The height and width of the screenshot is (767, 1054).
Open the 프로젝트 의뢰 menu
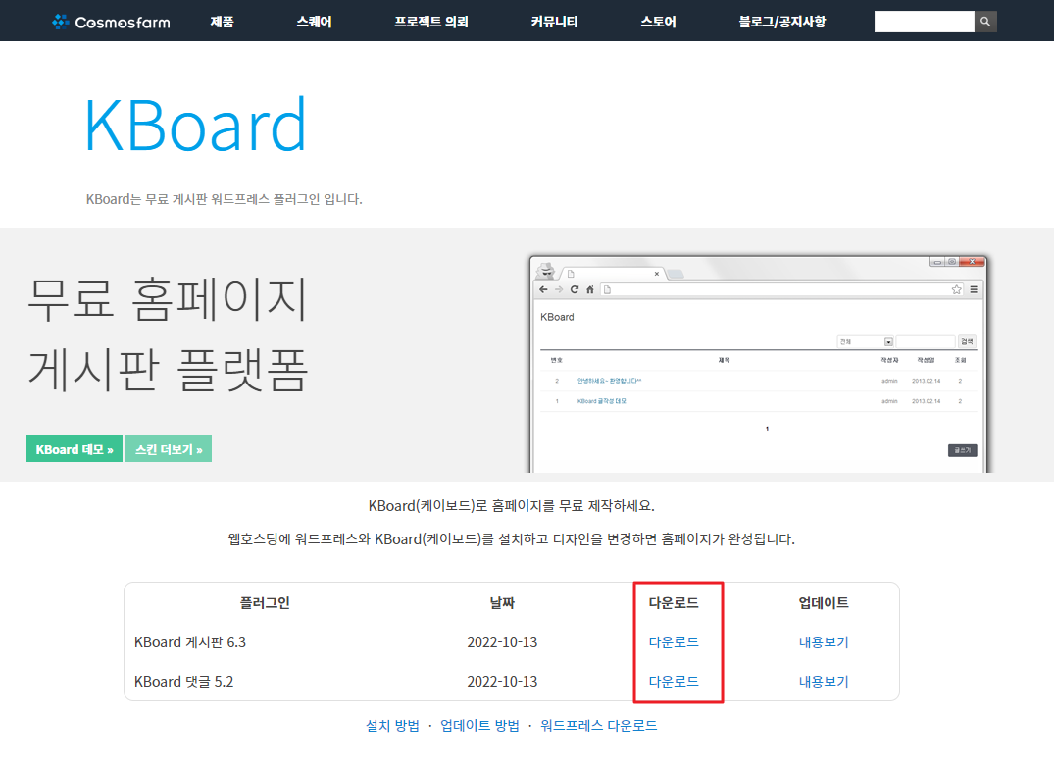(x=430, y=22)
